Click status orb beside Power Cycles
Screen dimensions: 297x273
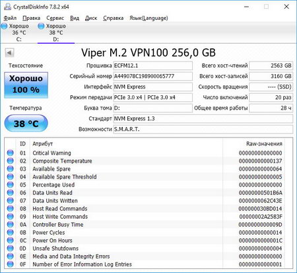point(10,232)
